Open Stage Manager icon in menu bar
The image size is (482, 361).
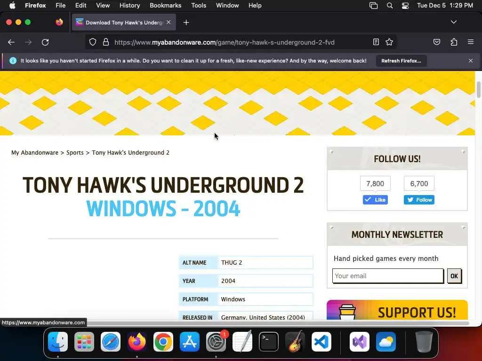click(373, 6)
